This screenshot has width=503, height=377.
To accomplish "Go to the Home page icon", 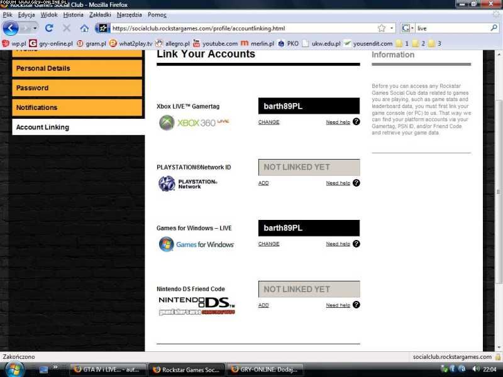I will coord(84,28).
